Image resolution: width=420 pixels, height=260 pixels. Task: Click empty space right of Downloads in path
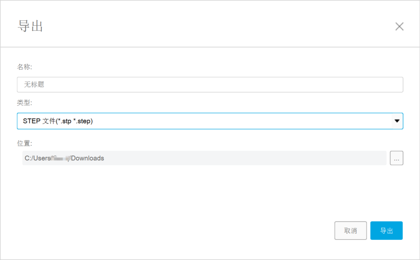click(x=246, y=158)
